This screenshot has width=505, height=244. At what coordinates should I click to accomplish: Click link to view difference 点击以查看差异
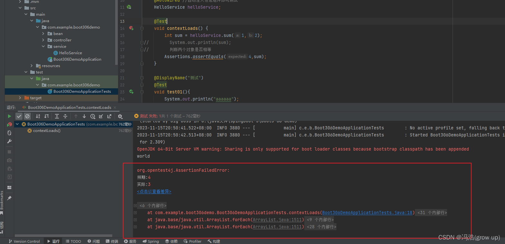pos(154,191)
